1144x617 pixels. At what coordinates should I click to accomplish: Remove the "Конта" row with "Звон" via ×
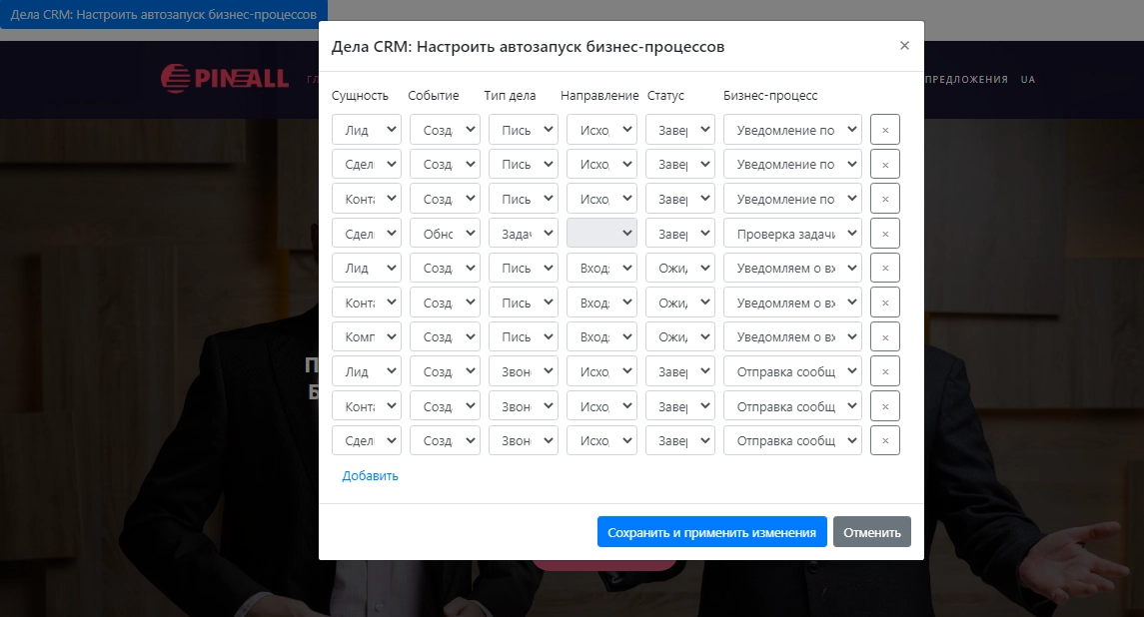[884, 405]
